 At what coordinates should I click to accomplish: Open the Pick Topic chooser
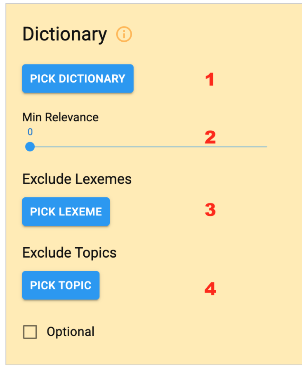click(61, 285)
